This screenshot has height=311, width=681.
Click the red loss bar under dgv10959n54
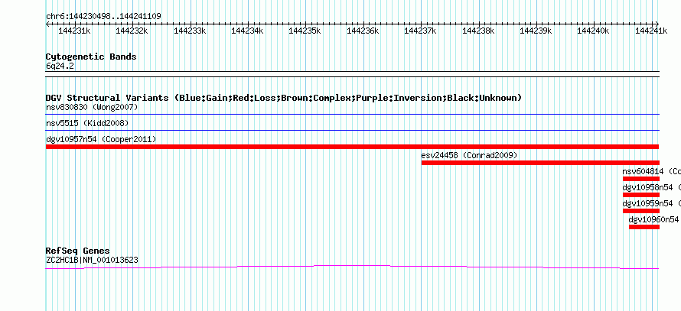coord(641,211)
